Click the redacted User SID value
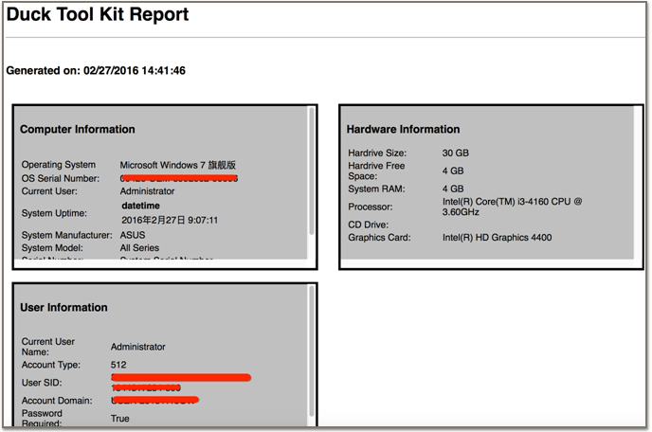 (x=178, y=382)
